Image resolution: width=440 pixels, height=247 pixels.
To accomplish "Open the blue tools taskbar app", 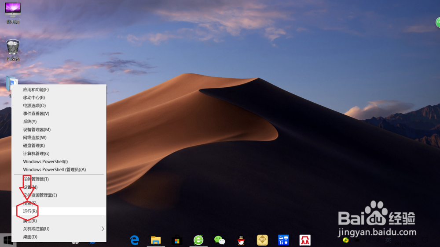I will pos(283,240).
